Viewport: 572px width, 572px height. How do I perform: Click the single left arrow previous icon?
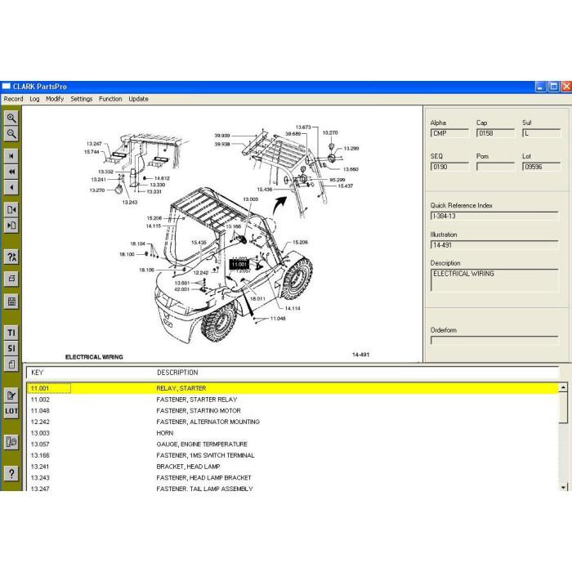tap(11, 187)
